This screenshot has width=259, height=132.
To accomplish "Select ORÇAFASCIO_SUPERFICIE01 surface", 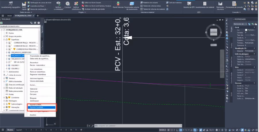I will tap(21, 52).
